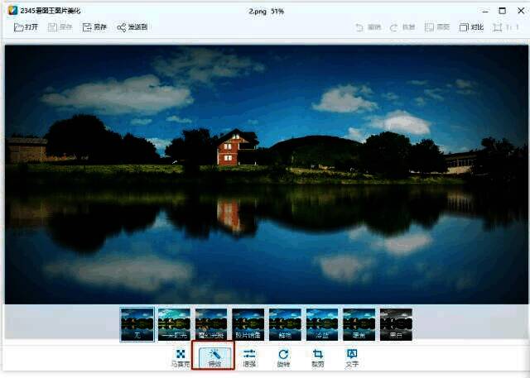Apply the 冷蓝 cool blue filter
This screenshot has height=378, width=530.
coord(322,324)
